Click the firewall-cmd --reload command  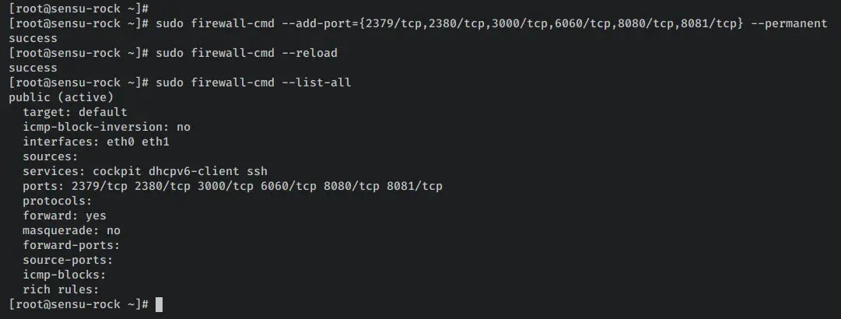click(246, 53)
